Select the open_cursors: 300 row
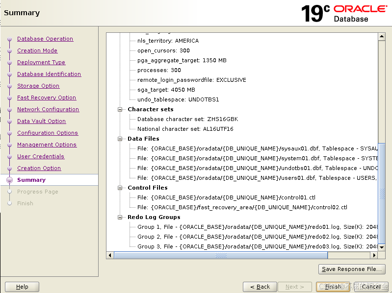 (x=163, y=50)
